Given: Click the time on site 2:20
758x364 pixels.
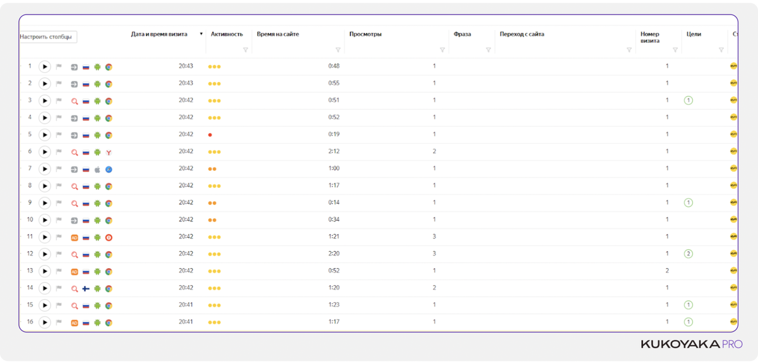Looking at the screenshot, I should (334, 254).
